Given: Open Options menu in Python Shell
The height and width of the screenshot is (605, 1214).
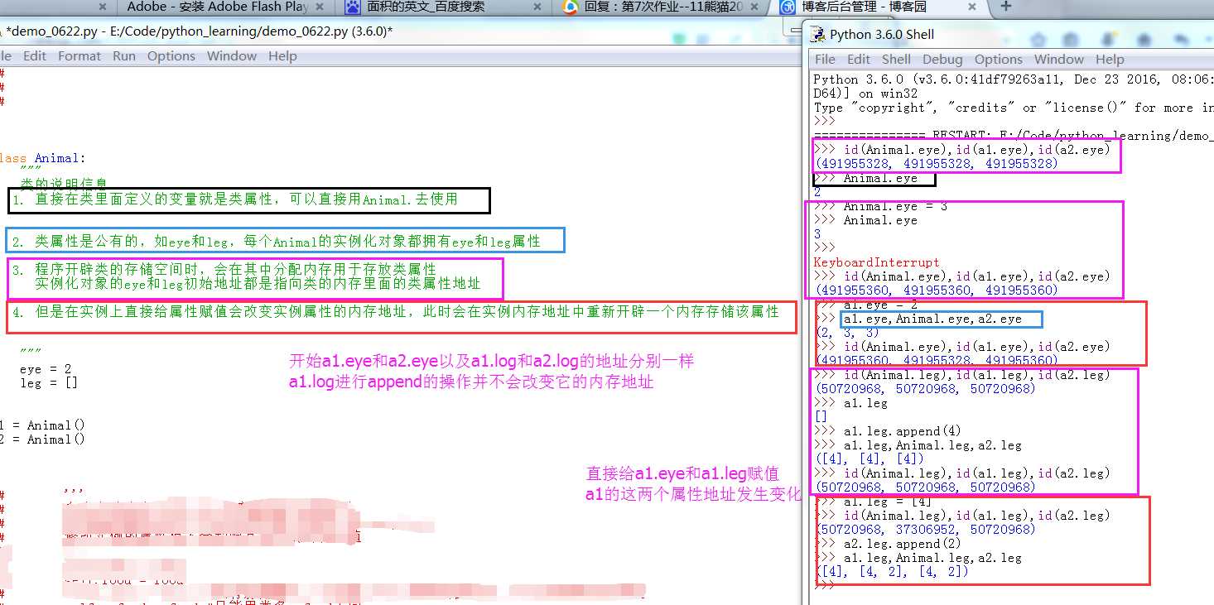Looking at the screenshot, I should 999,60.
